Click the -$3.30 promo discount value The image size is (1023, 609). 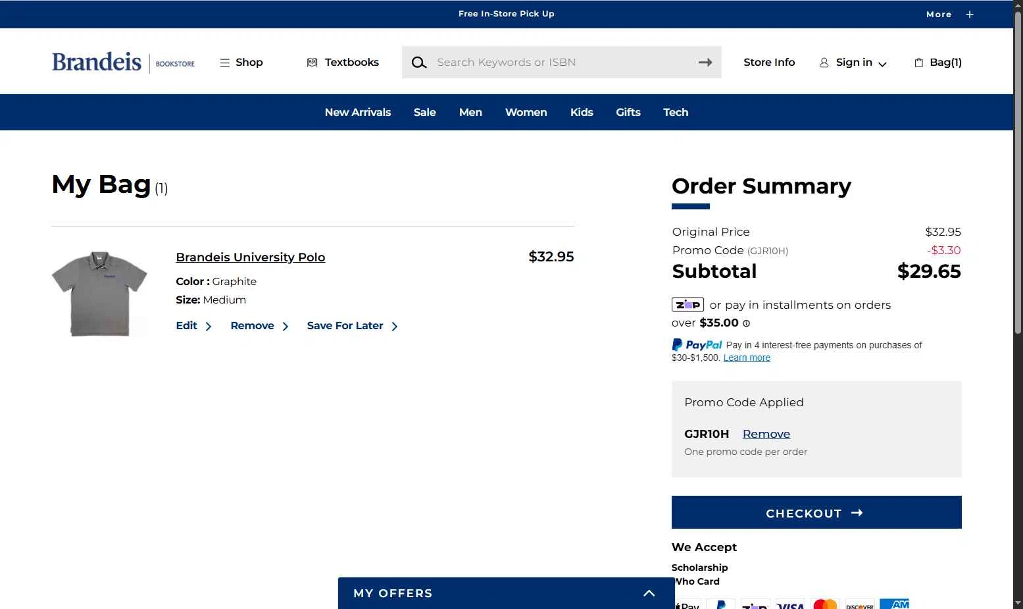[x=943, y=250]
